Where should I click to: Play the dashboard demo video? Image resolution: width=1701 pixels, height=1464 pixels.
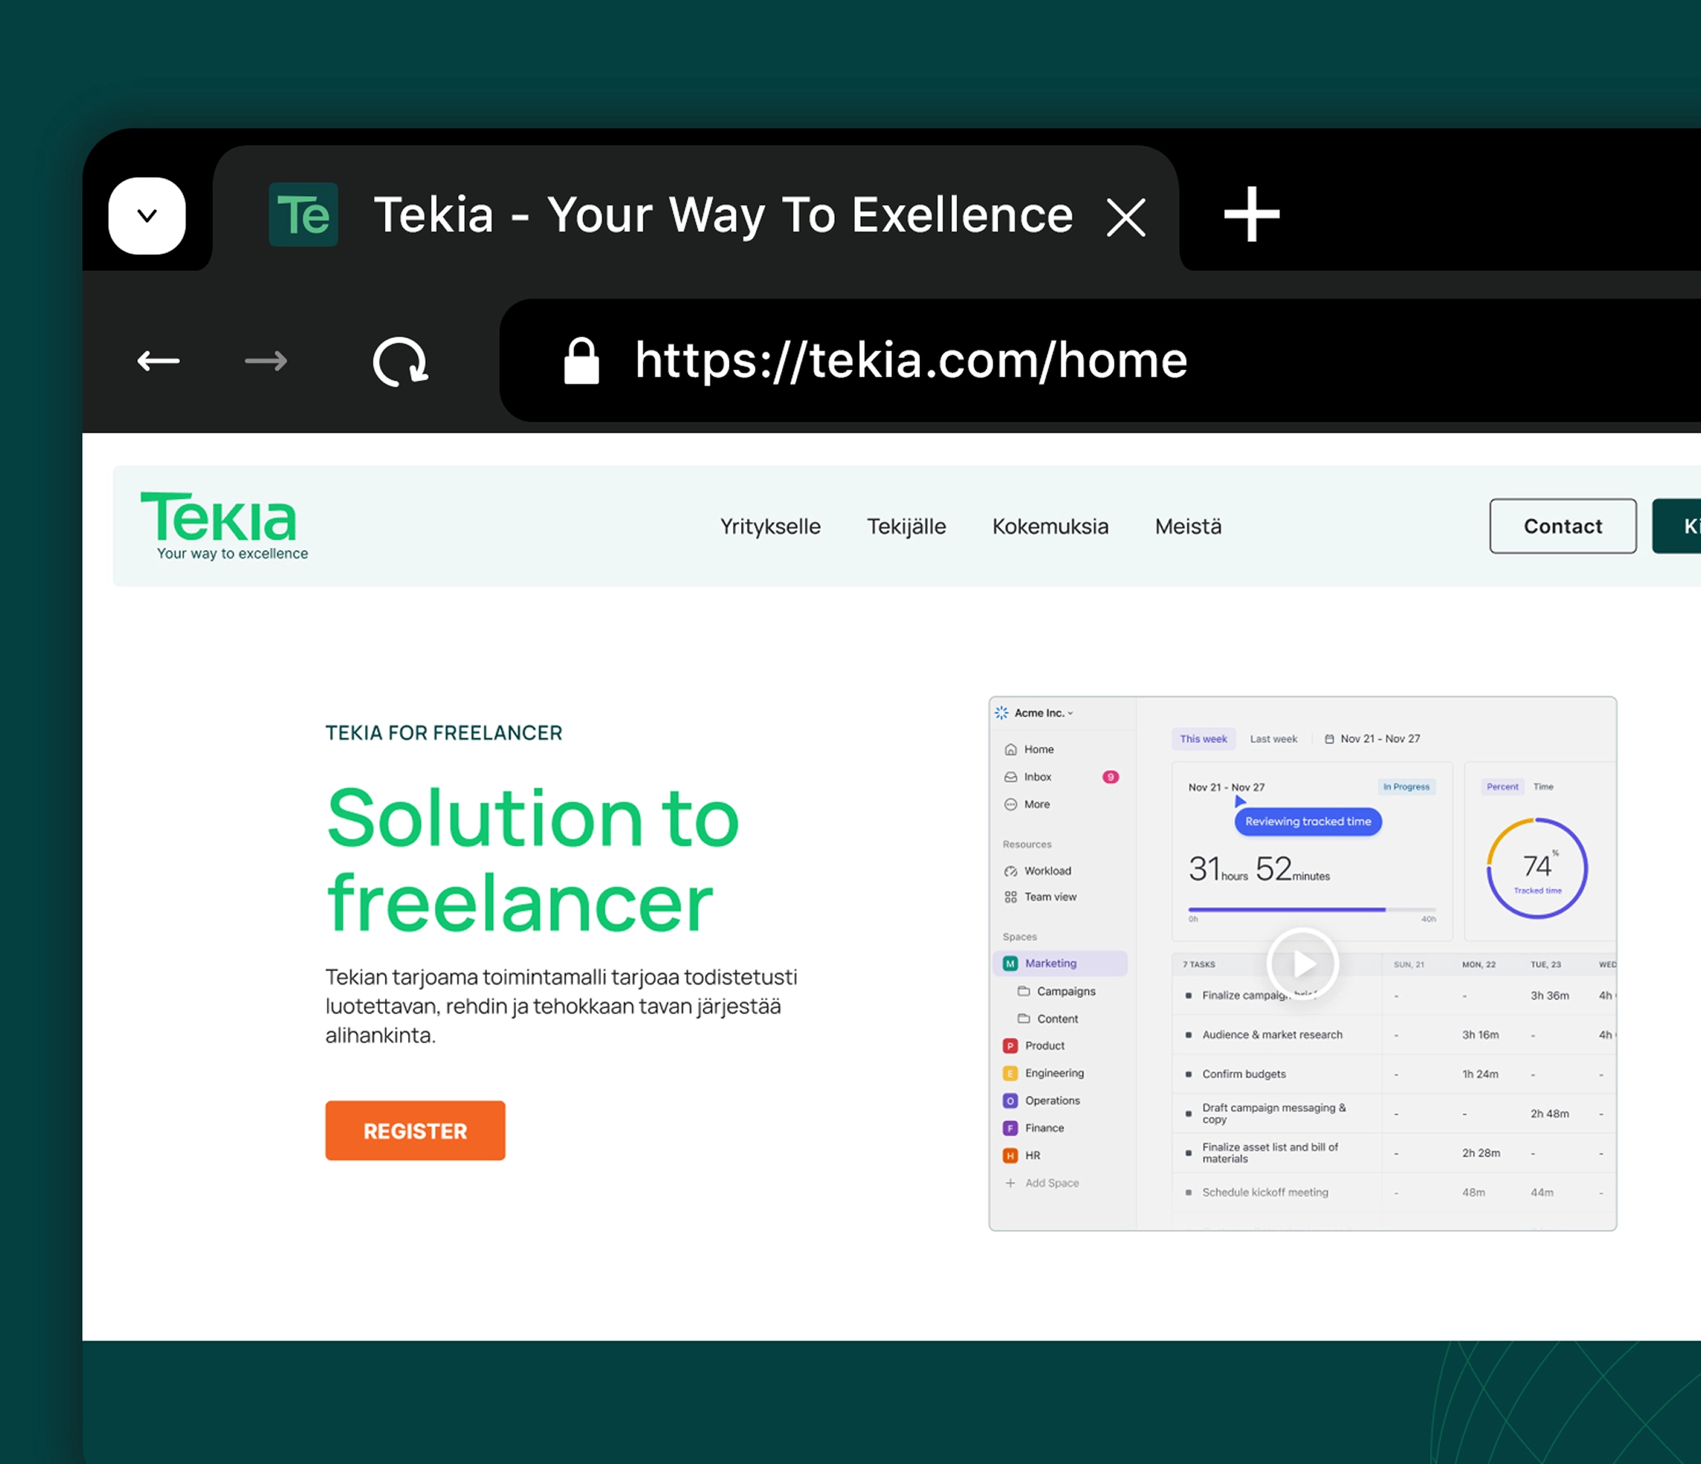1302,964
